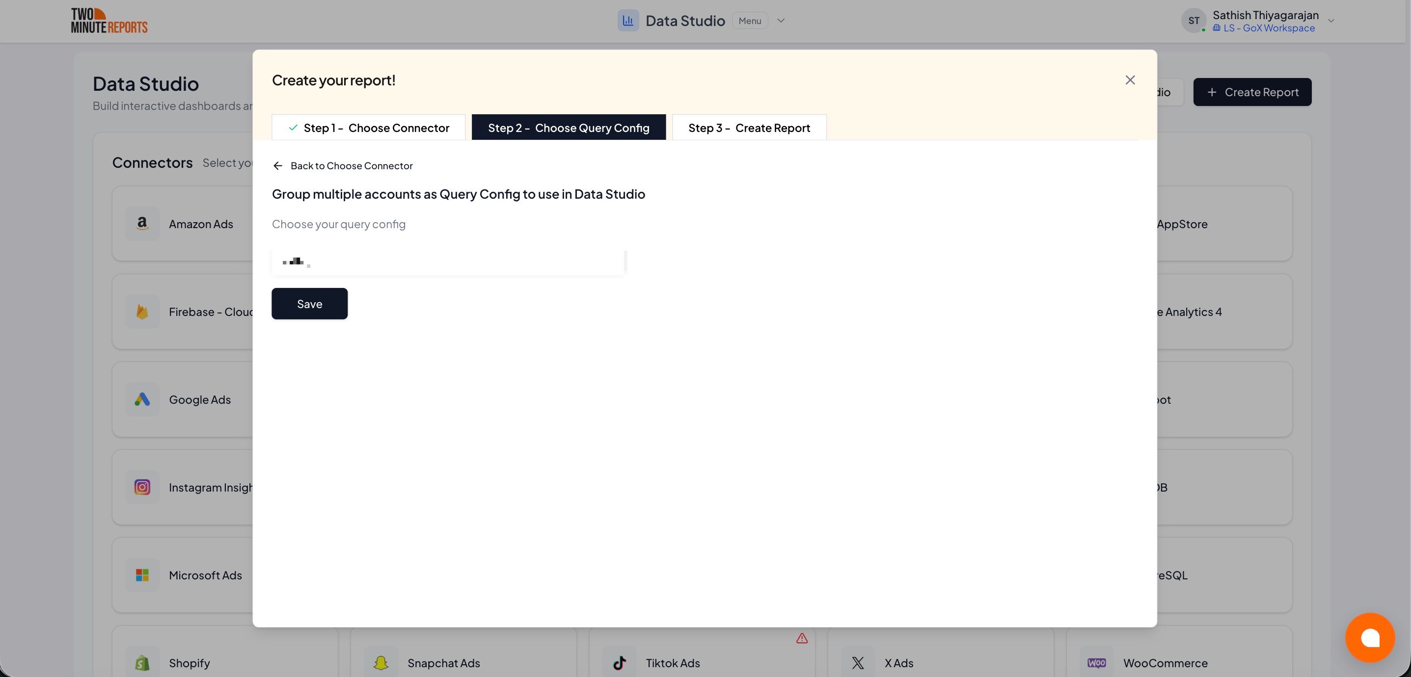1411x677 pixels.
Task: Select the X Ads connector icon
Action: click(x=858, y=662)
